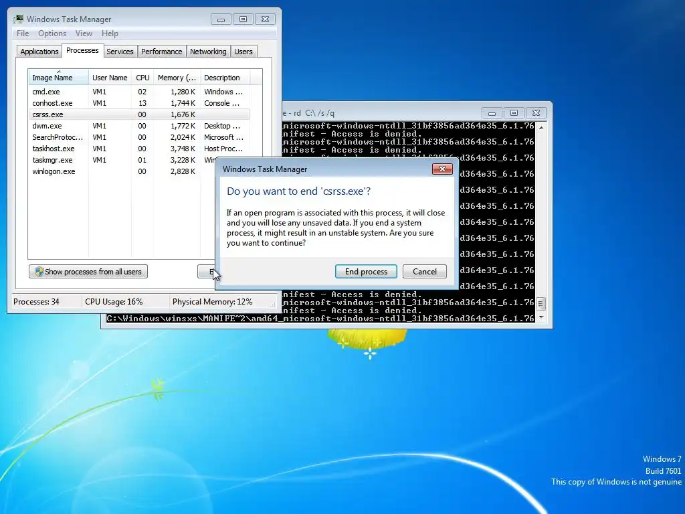
Task: Click memory value 3,748 K for taskhost.exe
Action: [183, 149]
